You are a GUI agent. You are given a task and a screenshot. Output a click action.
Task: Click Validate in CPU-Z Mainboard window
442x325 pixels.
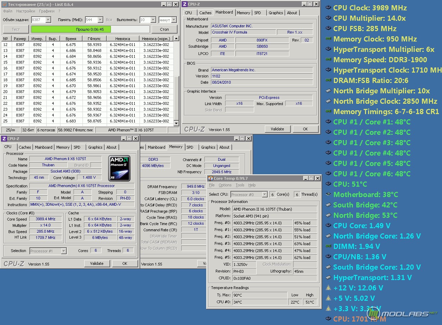pyautogui.click(x=277, y=129)
